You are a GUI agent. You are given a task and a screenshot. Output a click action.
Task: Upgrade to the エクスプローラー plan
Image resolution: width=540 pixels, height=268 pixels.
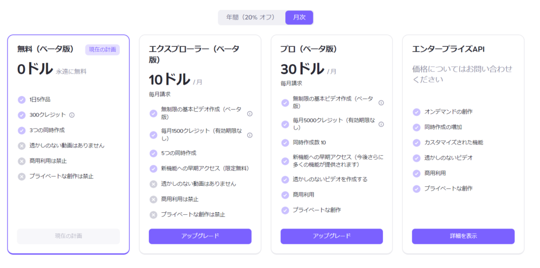pos(200,236)
